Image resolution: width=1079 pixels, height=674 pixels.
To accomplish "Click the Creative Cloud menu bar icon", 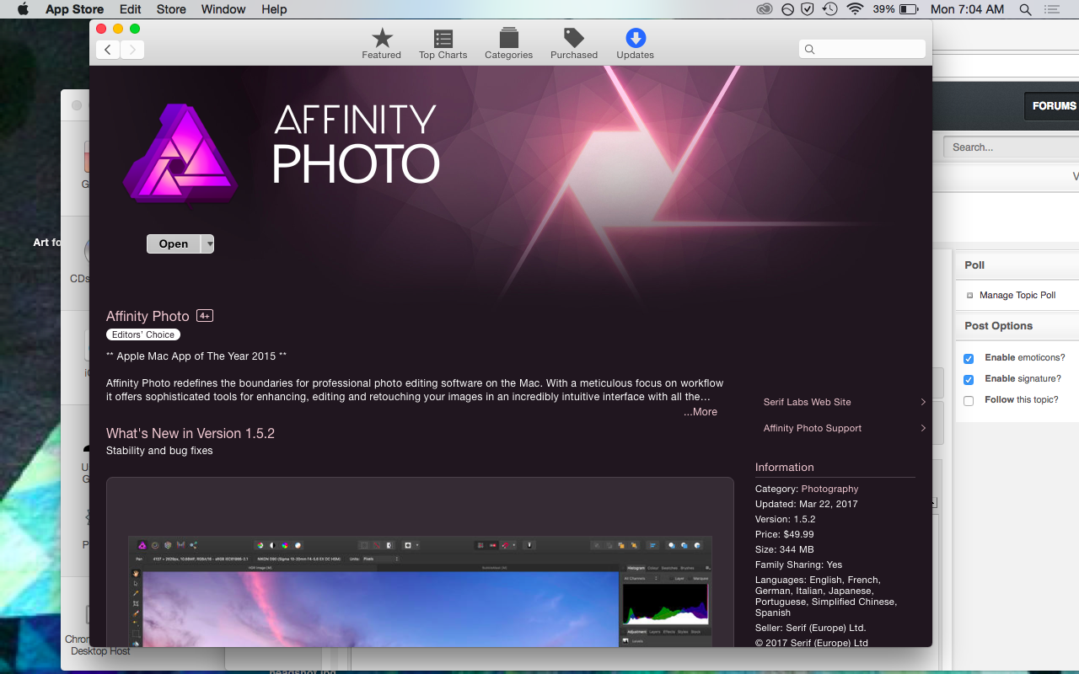I will click(765, 9).
